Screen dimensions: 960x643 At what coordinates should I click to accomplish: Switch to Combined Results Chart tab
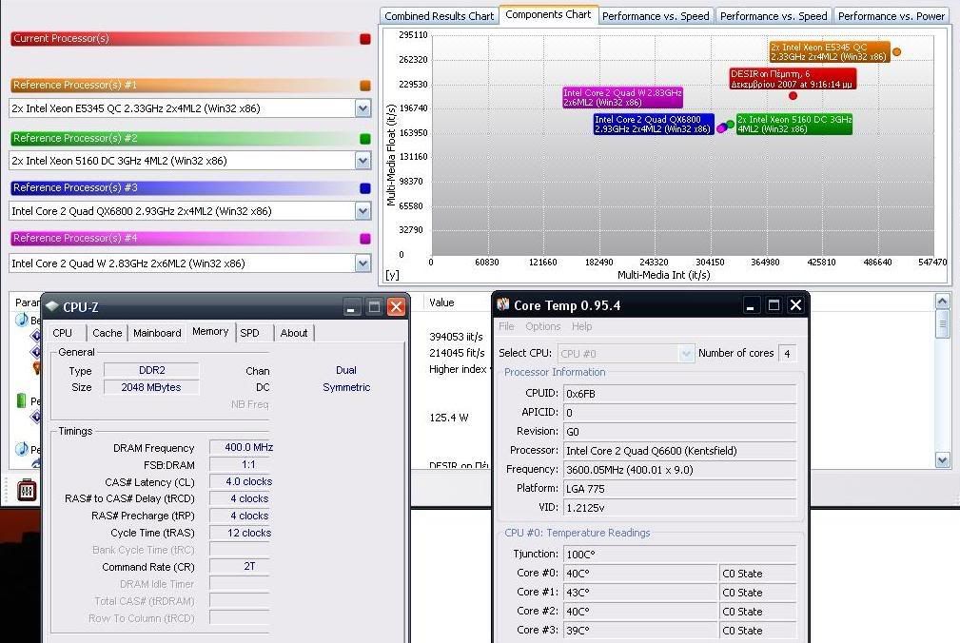pyautogui.click(x=440, y=16)
